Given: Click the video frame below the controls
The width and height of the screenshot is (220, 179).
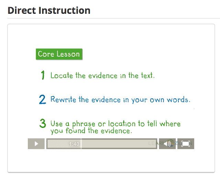Looking at the screenshot, I should [x=111, y=160].
